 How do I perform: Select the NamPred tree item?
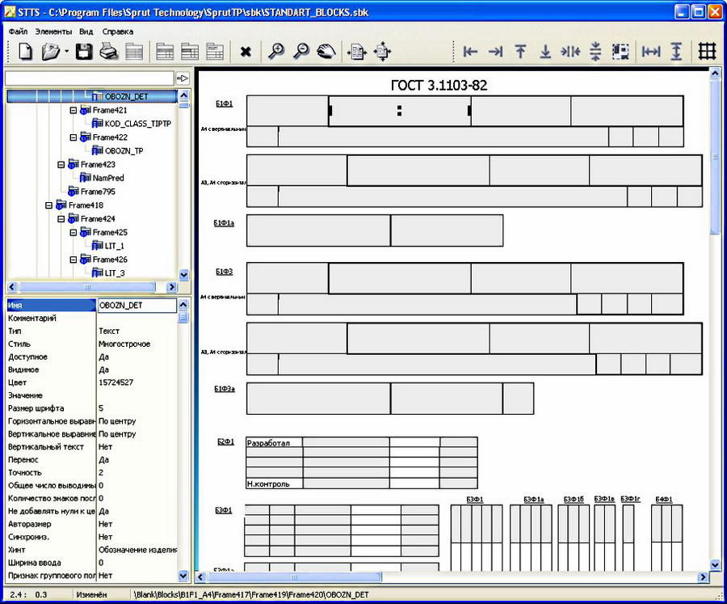coord(107,178)
